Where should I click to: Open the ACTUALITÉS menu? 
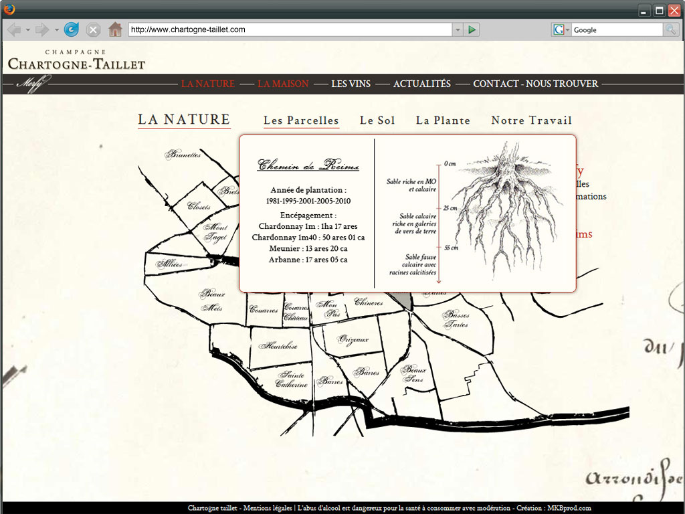point(422,84)
